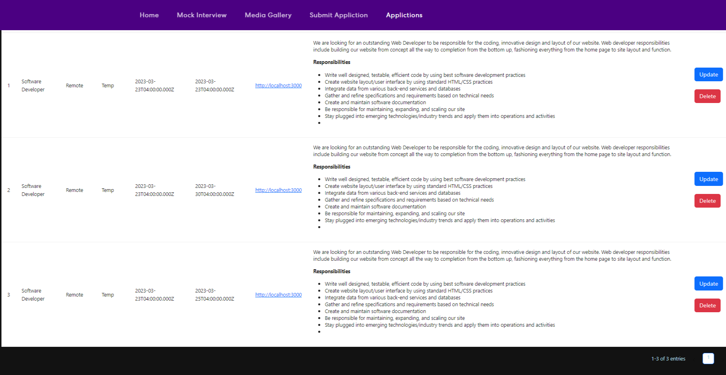The height and width of the screenshot is (375, 726).
Task: Open the localhost:3000 link in row 3
Action: (278, 295)
